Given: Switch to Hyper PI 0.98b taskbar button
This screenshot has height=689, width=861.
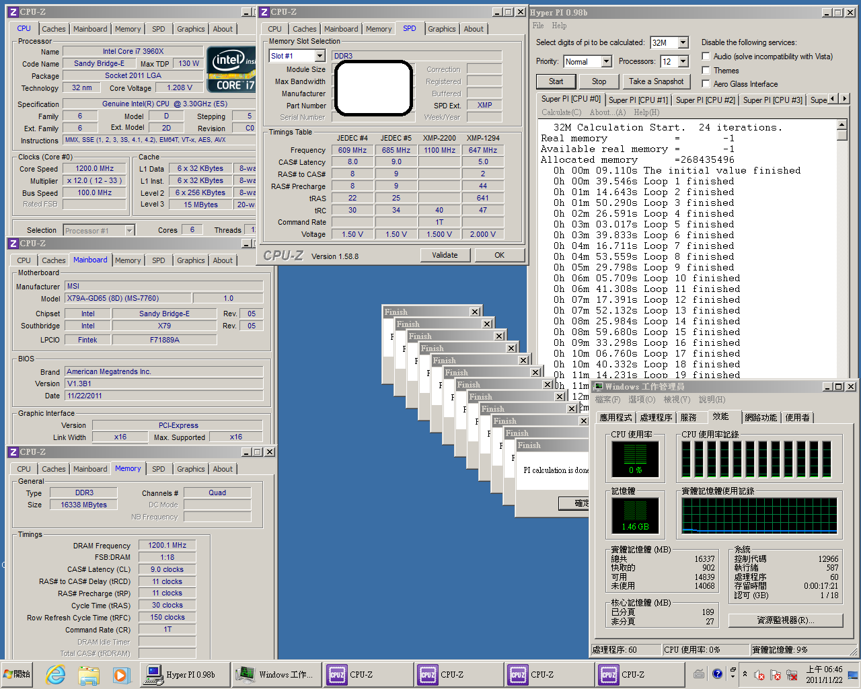Looking at the screenshot, I should [184, 674].
